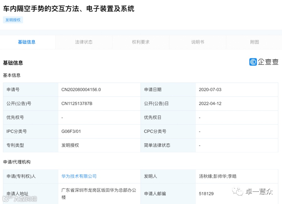The width and height of the screenshot is (282, 204).
Task: Click the 简单法律状态 label cell
Action: [x=168, y=145]
